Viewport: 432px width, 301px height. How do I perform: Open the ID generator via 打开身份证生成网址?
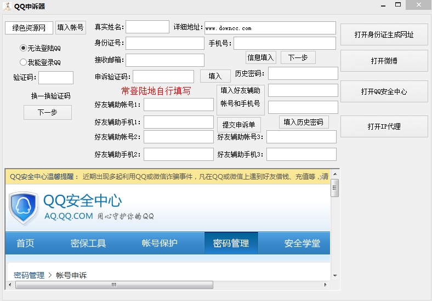(384, 34)
